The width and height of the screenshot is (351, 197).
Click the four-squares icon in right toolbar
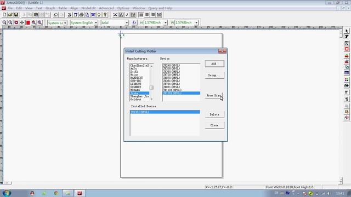point(347,79)
